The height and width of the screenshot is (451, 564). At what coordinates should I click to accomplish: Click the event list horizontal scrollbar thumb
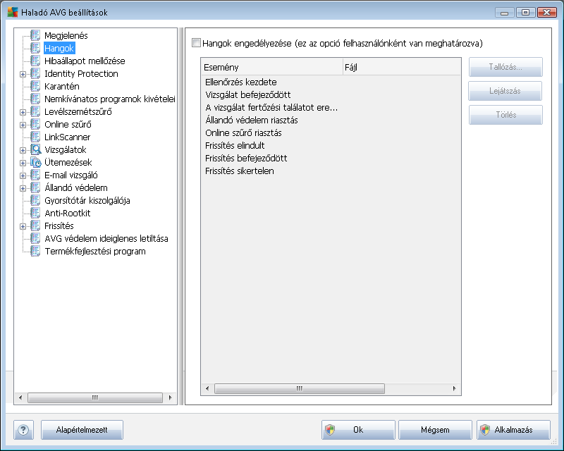coord(299,388)
